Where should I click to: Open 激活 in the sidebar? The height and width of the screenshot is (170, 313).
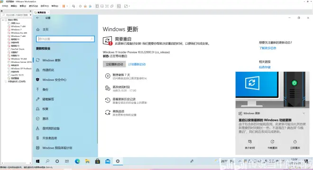coord(45,119)
